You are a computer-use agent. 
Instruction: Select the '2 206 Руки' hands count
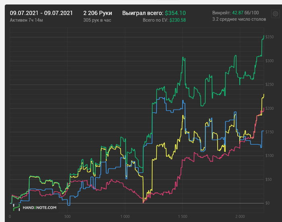[97, 13]
